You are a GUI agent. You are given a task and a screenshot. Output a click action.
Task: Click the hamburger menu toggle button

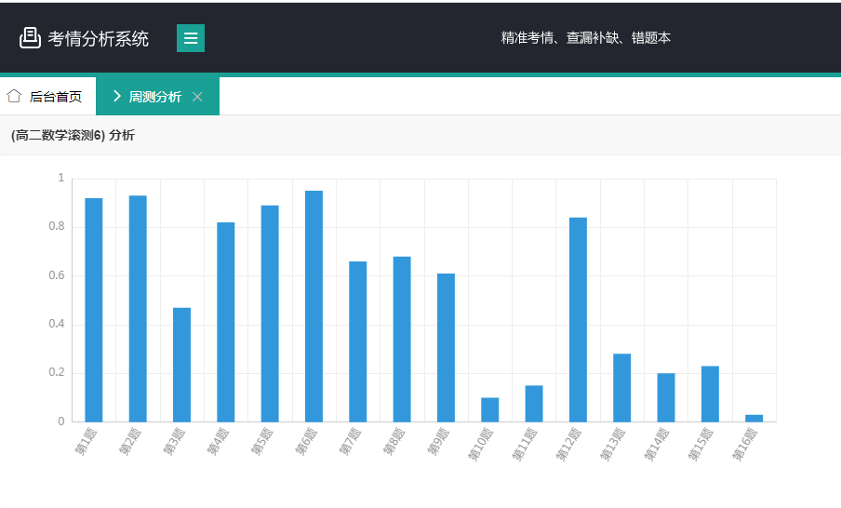[x=190, y=38]
